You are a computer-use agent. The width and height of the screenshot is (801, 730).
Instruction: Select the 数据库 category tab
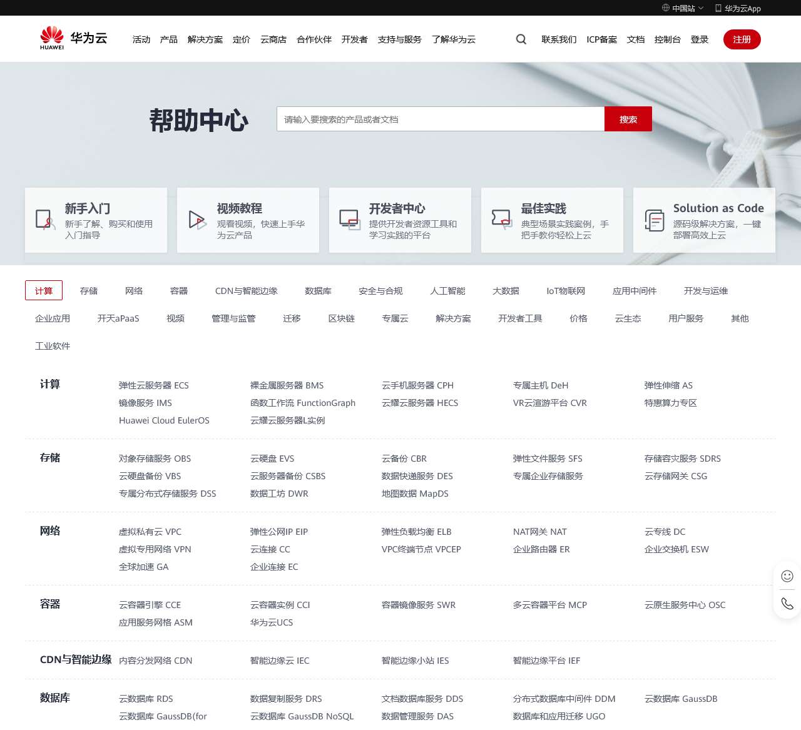[318, 291]
